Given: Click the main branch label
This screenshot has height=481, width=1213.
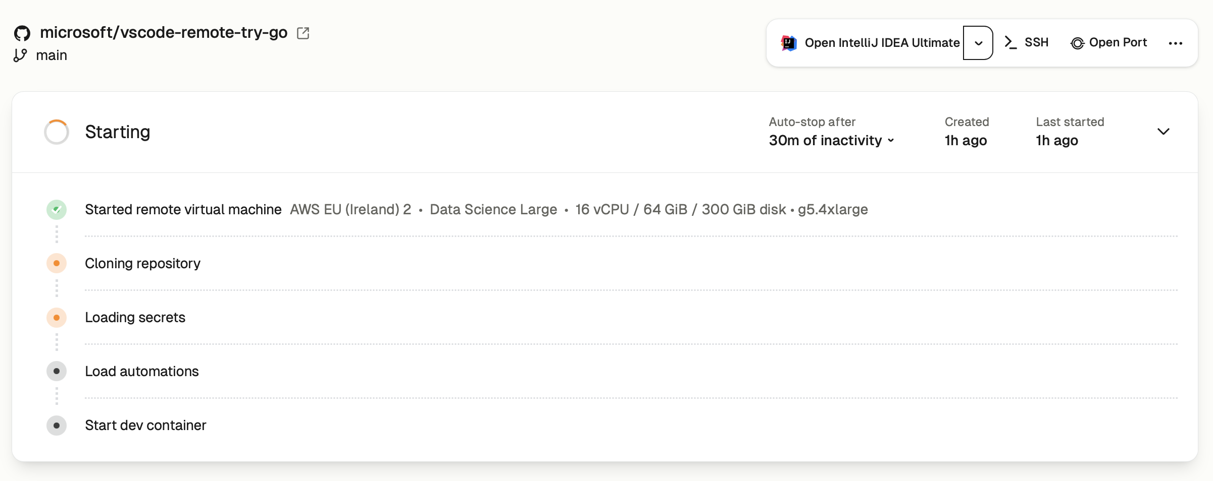Looking at the screenshot, I should pos(52,55).
